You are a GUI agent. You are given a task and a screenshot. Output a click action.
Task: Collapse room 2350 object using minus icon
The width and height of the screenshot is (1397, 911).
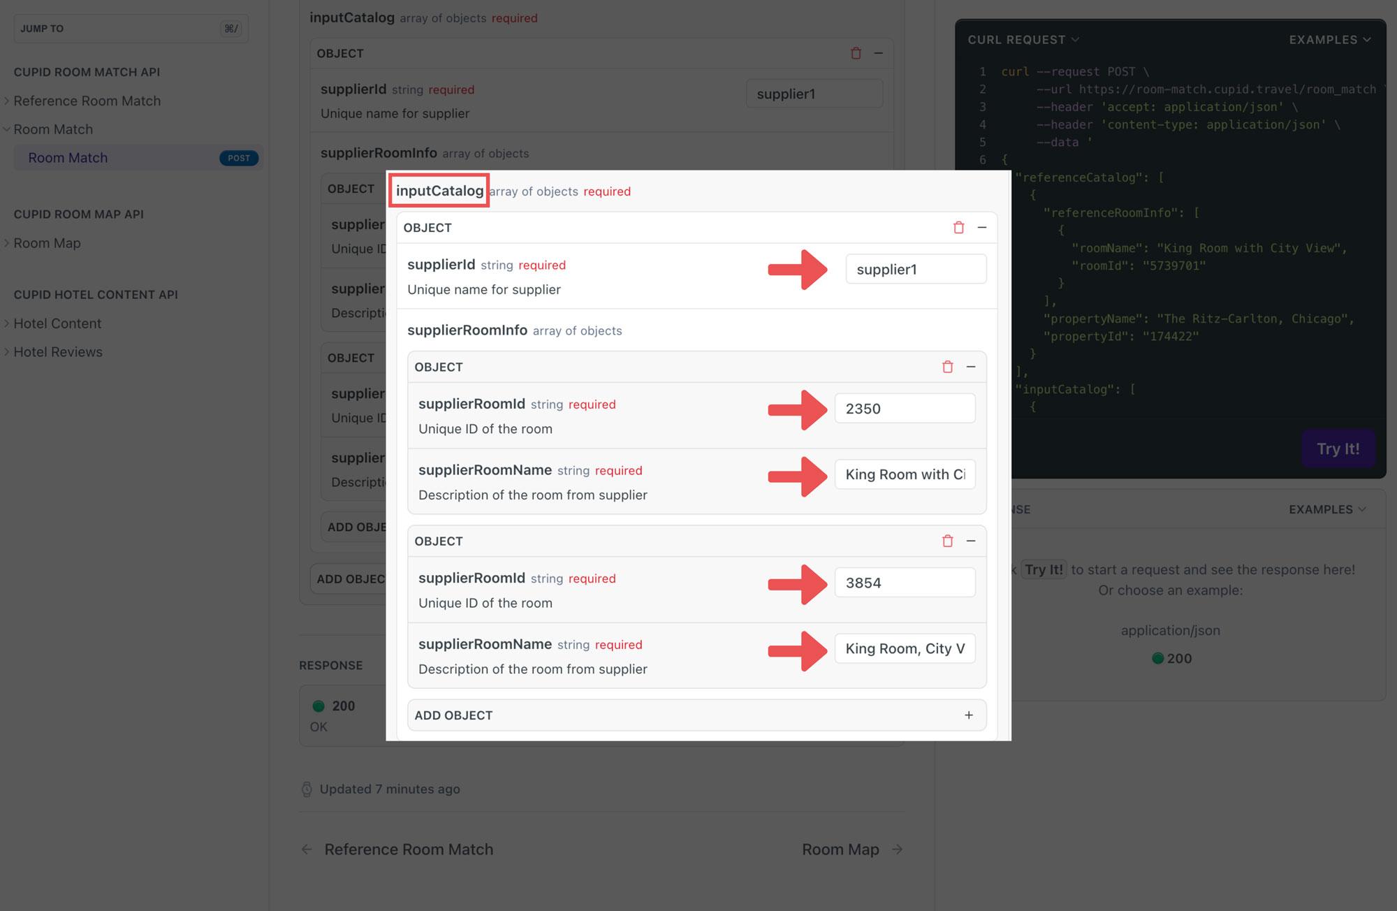tap(970, 367)
